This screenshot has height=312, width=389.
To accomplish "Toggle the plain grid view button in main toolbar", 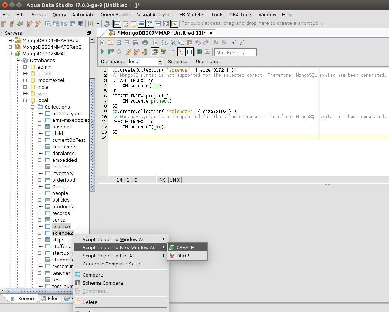I will (141, 24).
